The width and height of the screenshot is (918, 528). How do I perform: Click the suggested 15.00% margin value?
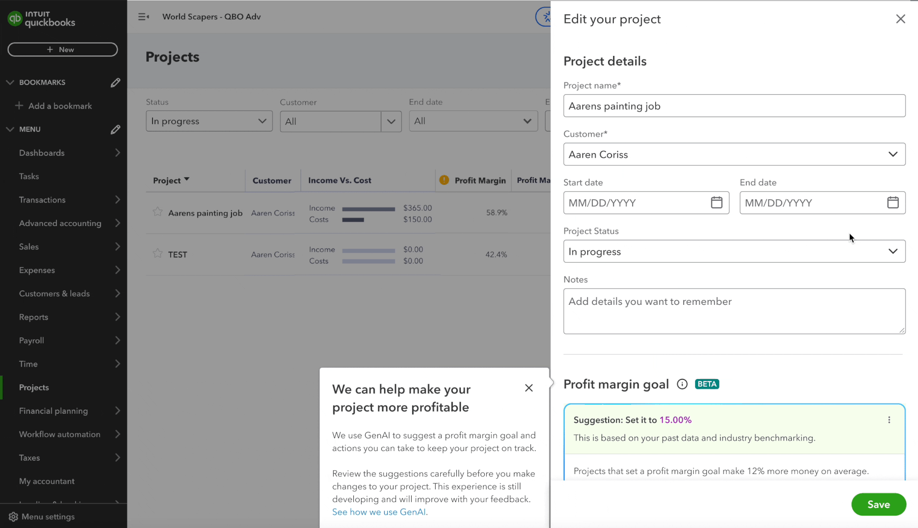click(675, 420)
